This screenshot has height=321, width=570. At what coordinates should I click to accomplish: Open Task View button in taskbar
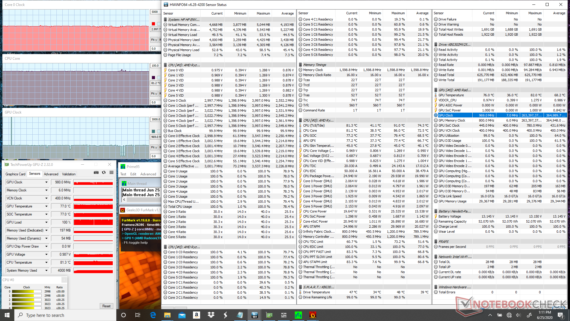click(x=138, y=315)
